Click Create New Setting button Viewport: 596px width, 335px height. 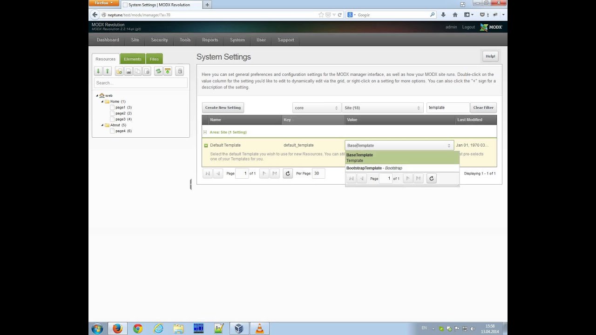point(223,107)
